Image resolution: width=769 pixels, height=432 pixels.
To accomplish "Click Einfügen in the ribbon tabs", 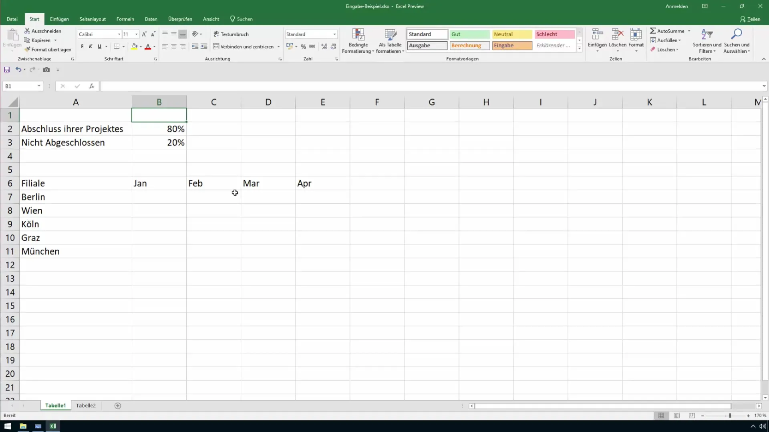I will tap(59, 19).
